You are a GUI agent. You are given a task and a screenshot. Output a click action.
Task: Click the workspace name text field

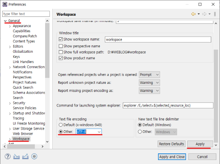tap(158, 40)
